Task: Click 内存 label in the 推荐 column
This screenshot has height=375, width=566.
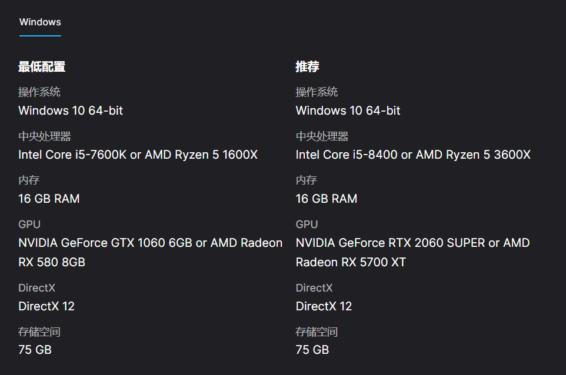Action: point(306,180)
